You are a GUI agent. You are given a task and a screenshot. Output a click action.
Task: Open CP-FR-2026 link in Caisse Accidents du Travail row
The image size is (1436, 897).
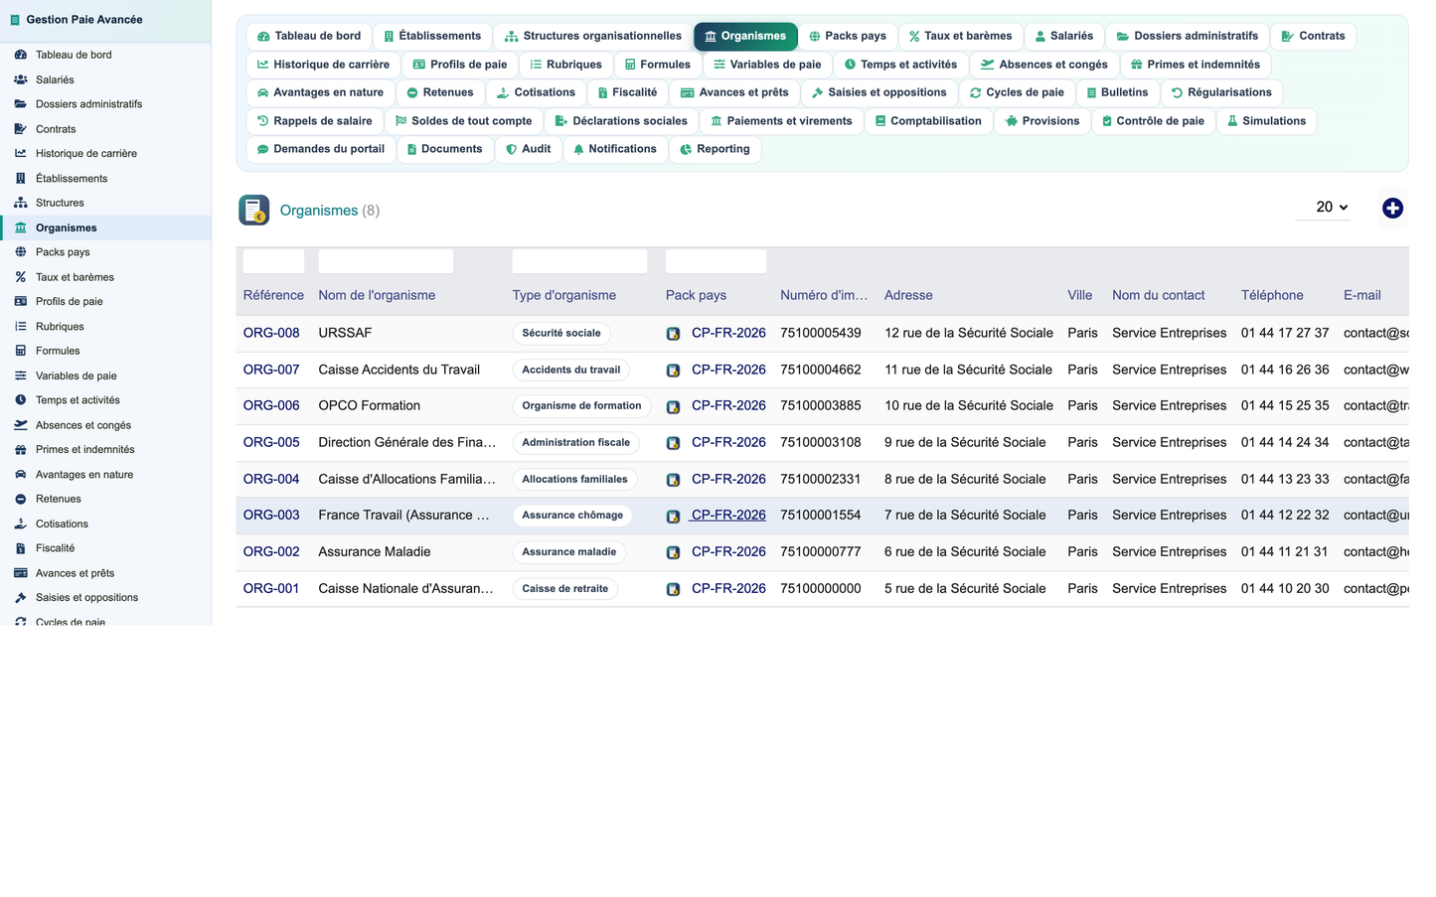pos(728,370)
